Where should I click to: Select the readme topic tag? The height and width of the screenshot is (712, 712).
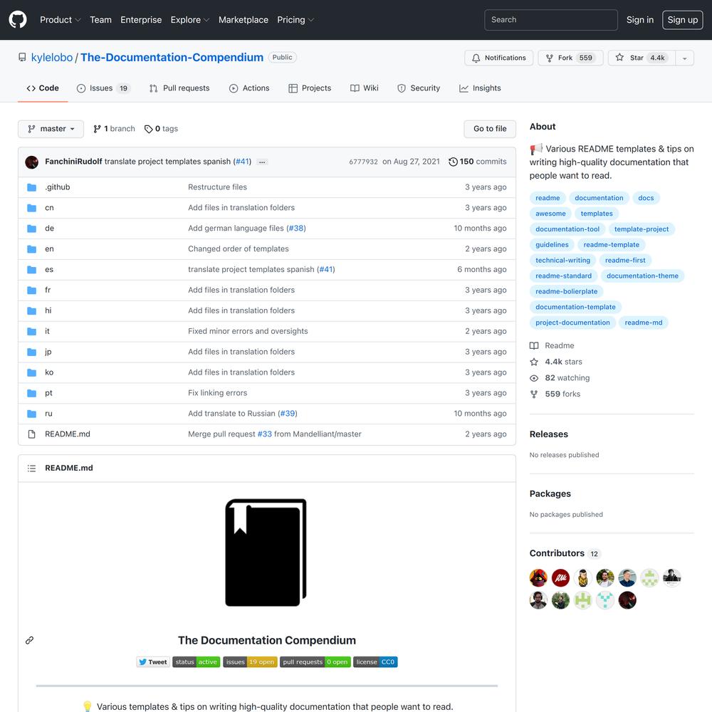coord(547,198)
